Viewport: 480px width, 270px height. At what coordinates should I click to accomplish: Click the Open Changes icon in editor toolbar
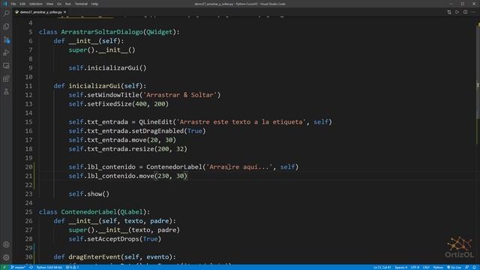(x=449, y=12)
